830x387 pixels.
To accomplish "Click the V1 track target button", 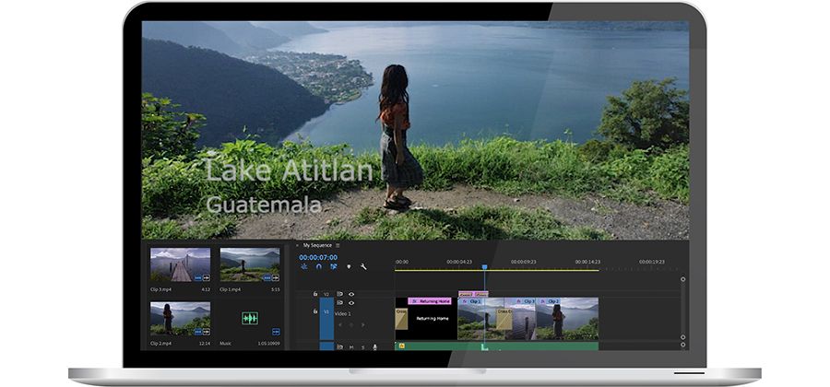I will click(x=326, y=311).
